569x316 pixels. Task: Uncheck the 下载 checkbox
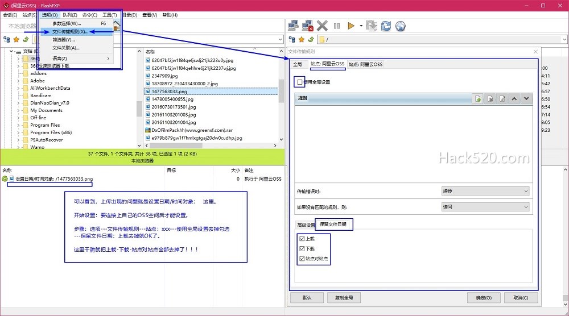tap(302, 248)
